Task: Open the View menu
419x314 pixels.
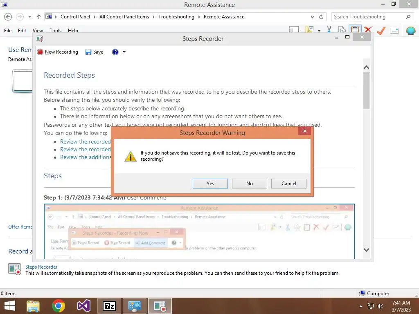Action: pyautogui.click(x=38, y=30)
